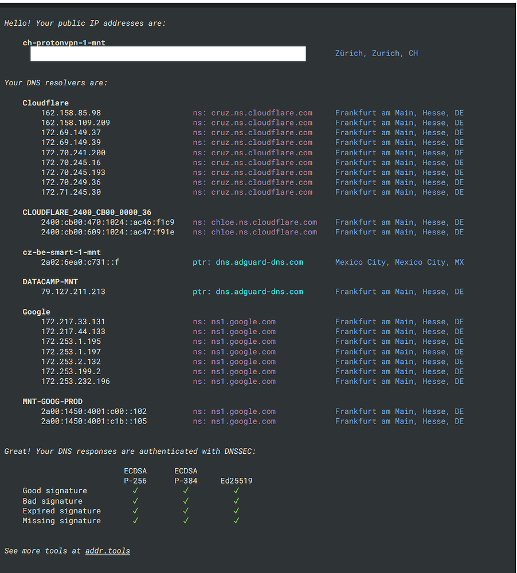Click the cz-be-smart-1-mnt heading

point(62,252)
